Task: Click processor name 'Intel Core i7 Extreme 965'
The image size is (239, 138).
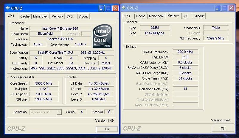Action: coord(60,28)
